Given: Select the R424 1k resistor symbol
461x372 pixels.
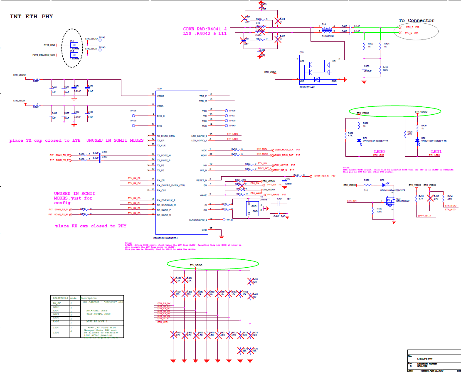Looking at the screenshot, I should point(380,45).
